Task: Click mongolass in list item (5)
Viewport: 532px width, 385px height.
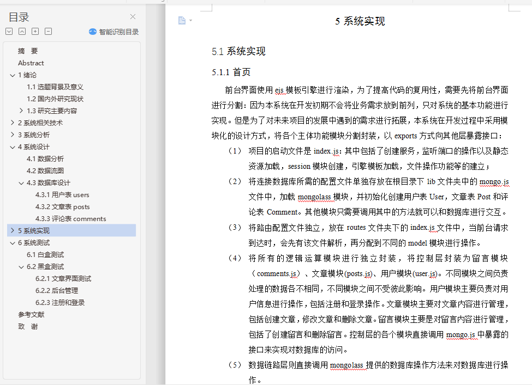Action: [x=346, y=365]
